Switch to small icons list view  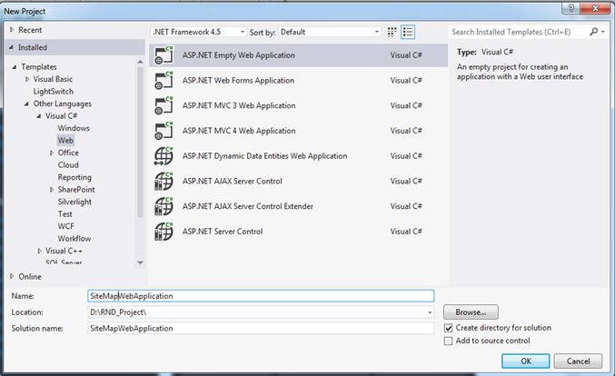[408, 32]
